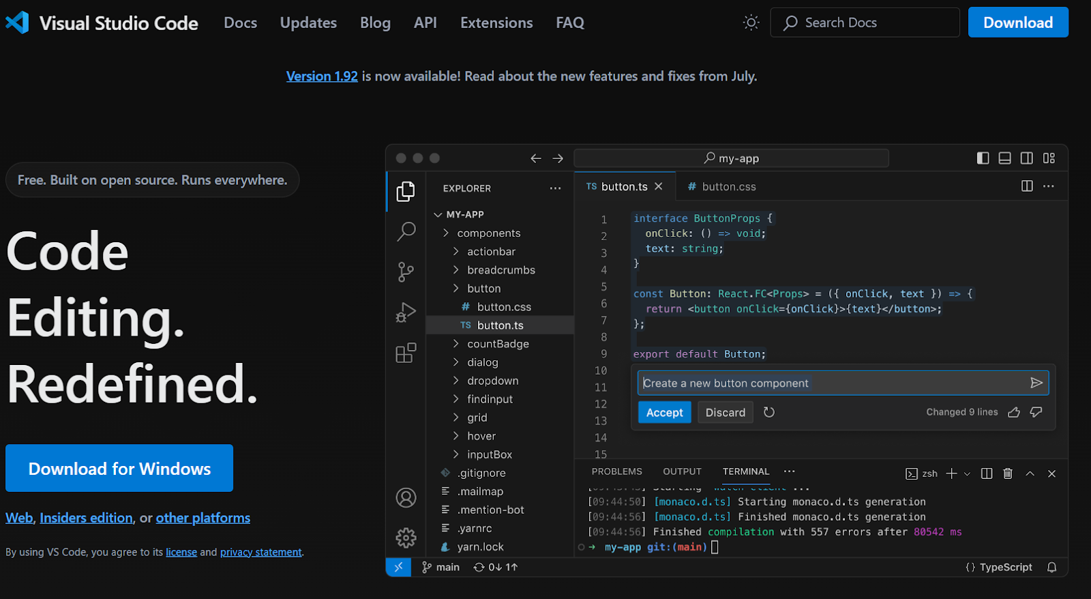Open Explorer views and more actions ellipsis

555,188
